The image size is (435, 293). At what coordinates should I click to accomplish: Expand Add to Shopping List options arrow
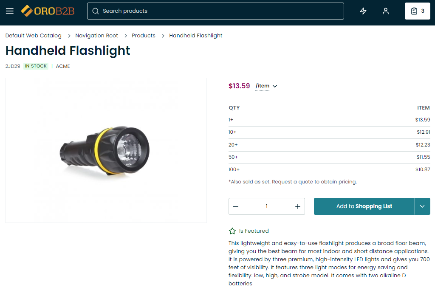tap(422, 206)
